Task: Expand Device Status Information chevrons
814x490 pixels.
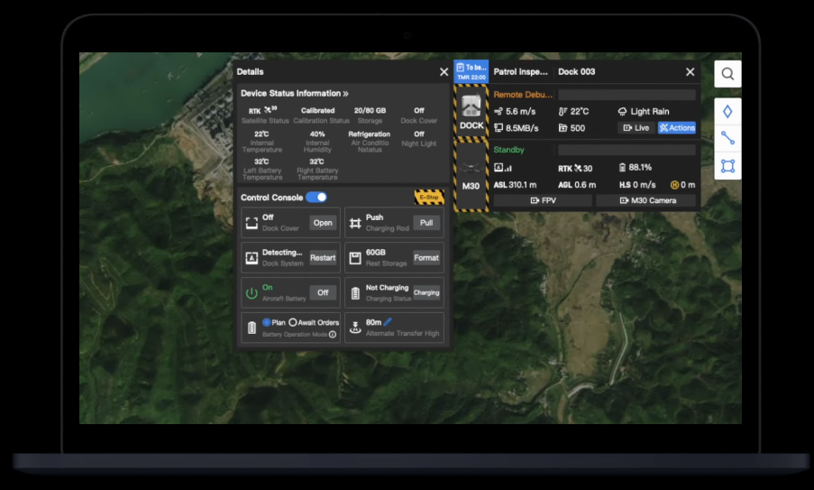Action: tap(345, 94)
